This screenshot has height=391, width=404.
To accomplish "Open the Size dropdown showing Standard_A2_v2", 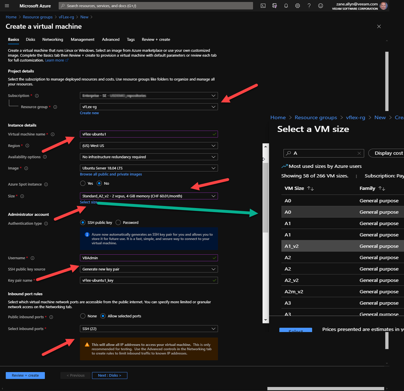I will pyautogui.click(x=149, y=196).
